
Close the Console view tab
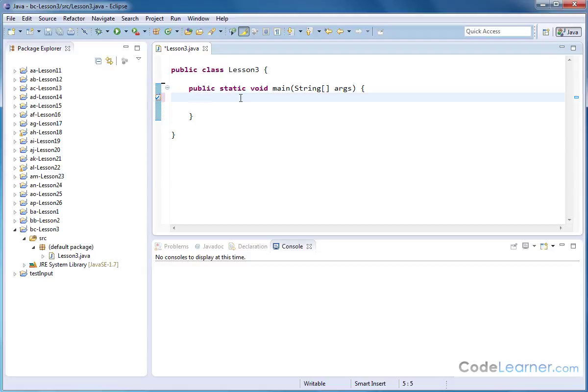point(309,246)
